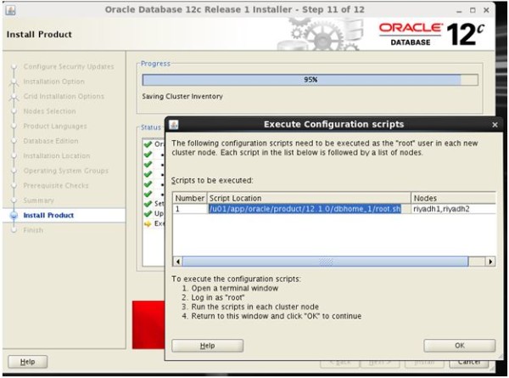
Task: Click the Script Location column header
Action: pos(309,198)
